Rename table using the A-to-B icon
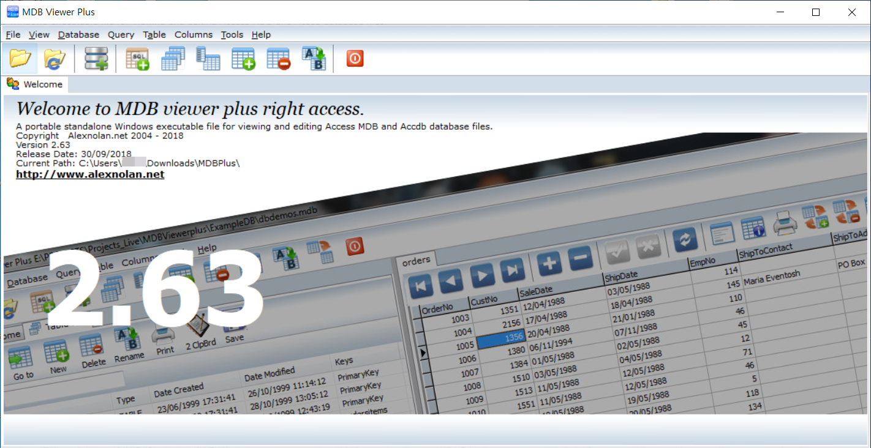The image size is (871, 448). pos(314,59)
